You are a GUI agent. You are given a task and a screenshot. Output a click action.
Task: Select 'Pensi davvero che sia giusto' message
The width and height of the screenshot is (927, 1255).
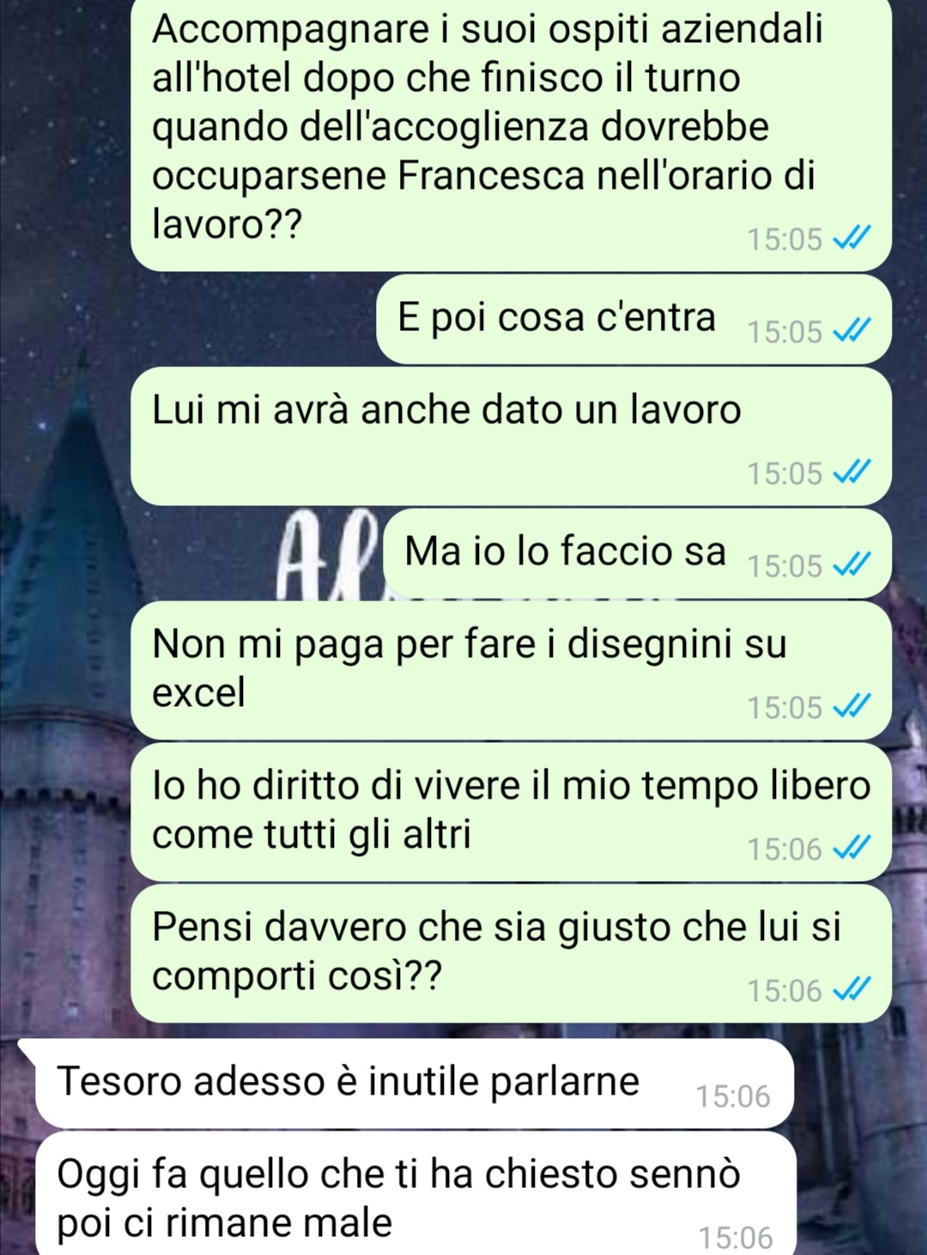pyautogui.click(x=511, y=953)
